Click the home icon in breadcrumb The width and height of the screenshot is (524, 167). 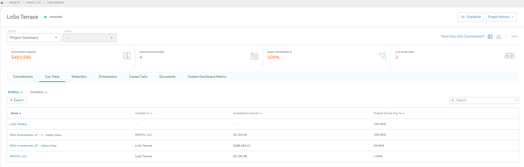click(2, 3)
